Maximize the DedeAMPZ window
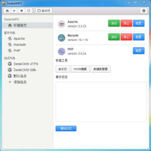151x151 pixels. pos(135,3)
